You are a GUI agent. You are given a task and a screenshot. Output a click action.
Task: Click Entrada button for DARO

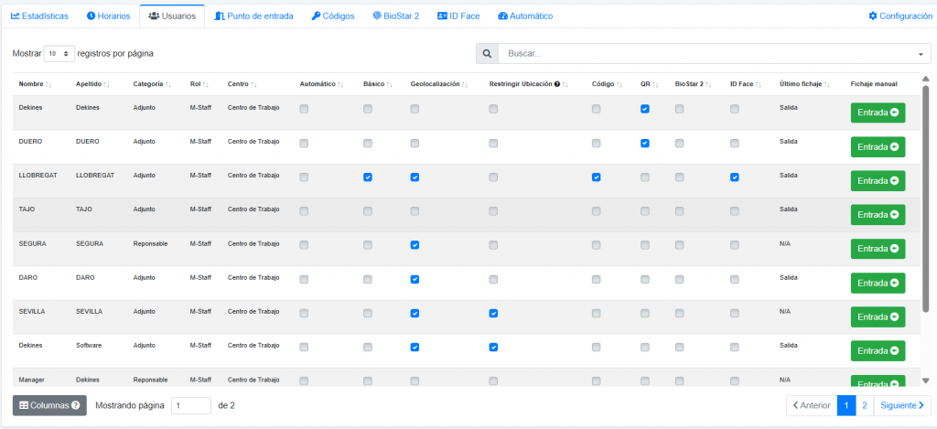[878, 283]
